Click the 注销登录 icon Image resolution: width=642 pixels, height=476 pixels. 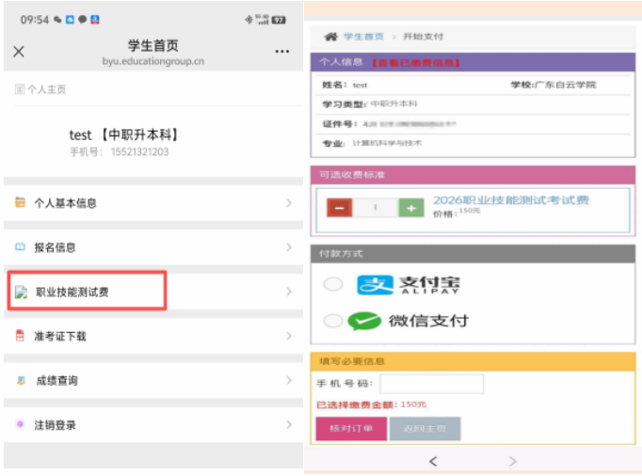point(20,425)
